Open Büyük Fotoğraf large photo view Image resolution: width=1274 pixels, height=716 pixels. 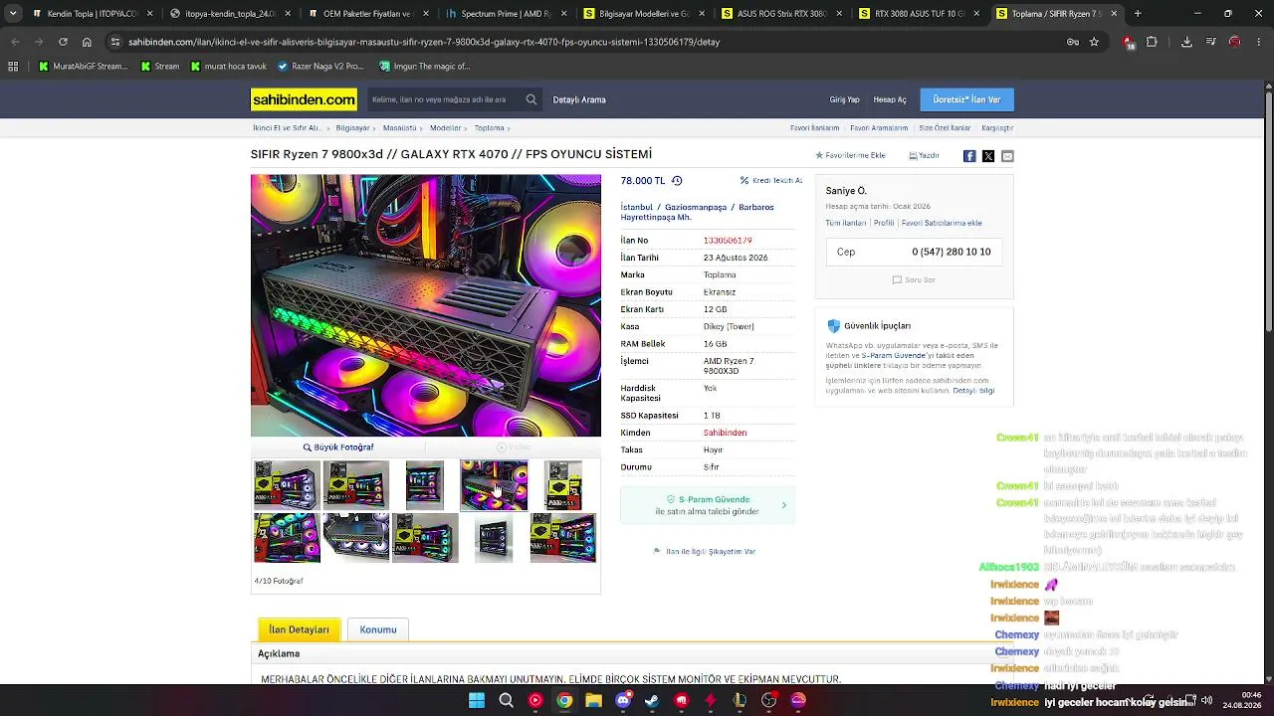(x=338, y=447)
